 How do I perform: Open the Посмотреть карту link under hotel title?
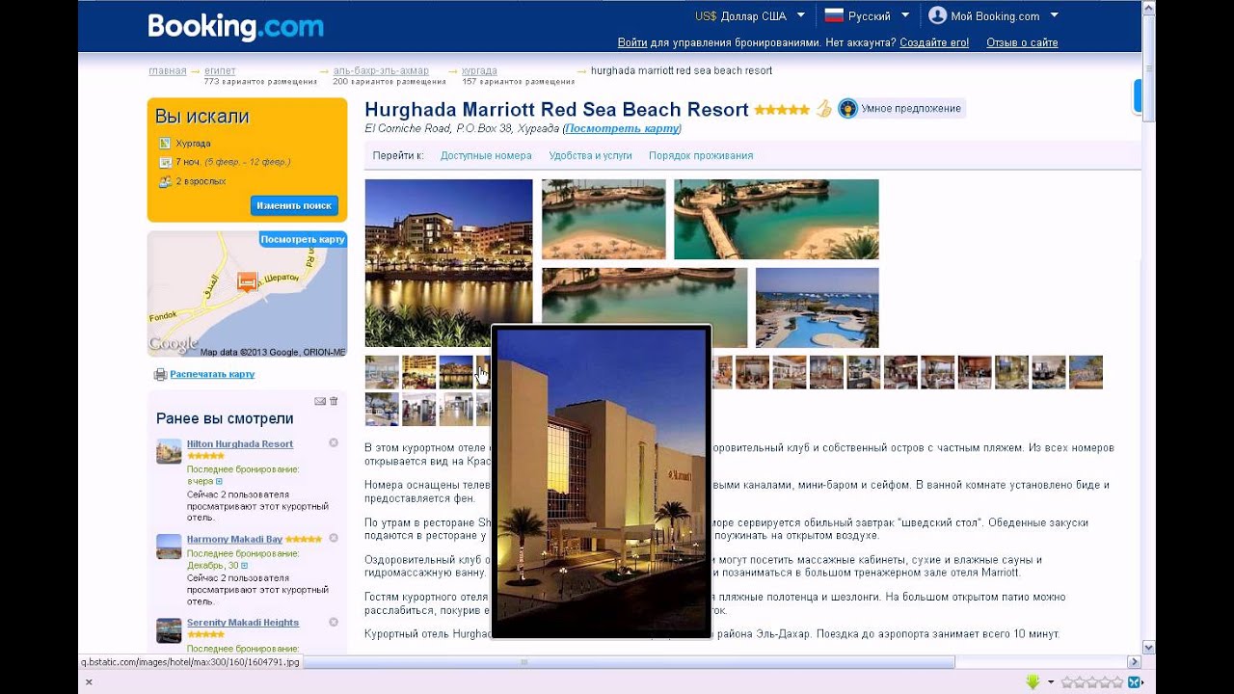pyautogui.click(x=623, y=128)
